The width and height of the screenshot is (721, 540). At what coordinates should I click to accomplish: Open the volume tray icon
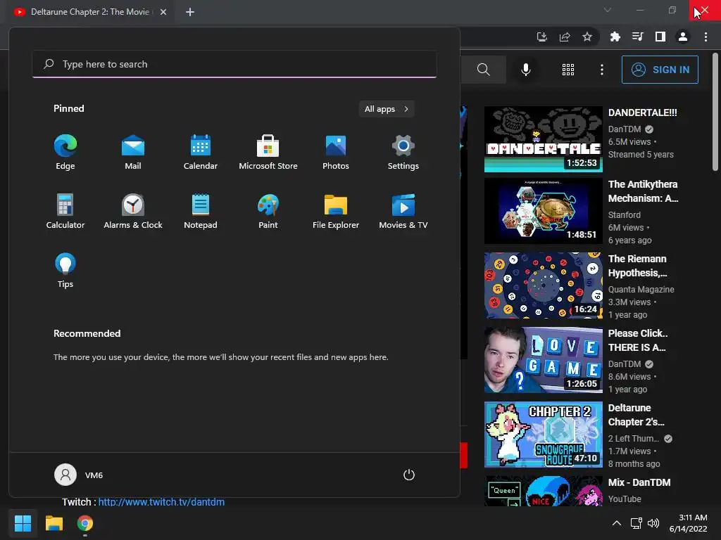tap(653, 523)
